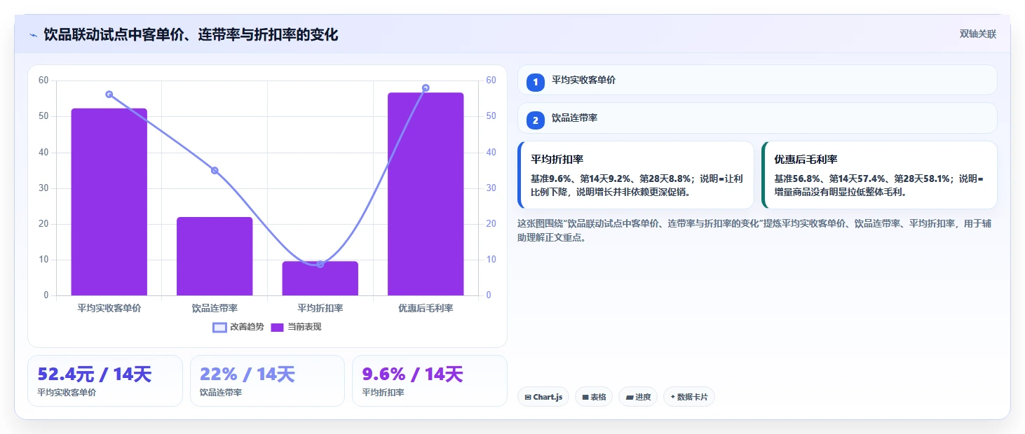
Task: Click the number 1 badge icon
Action: [x=536, y=83]
